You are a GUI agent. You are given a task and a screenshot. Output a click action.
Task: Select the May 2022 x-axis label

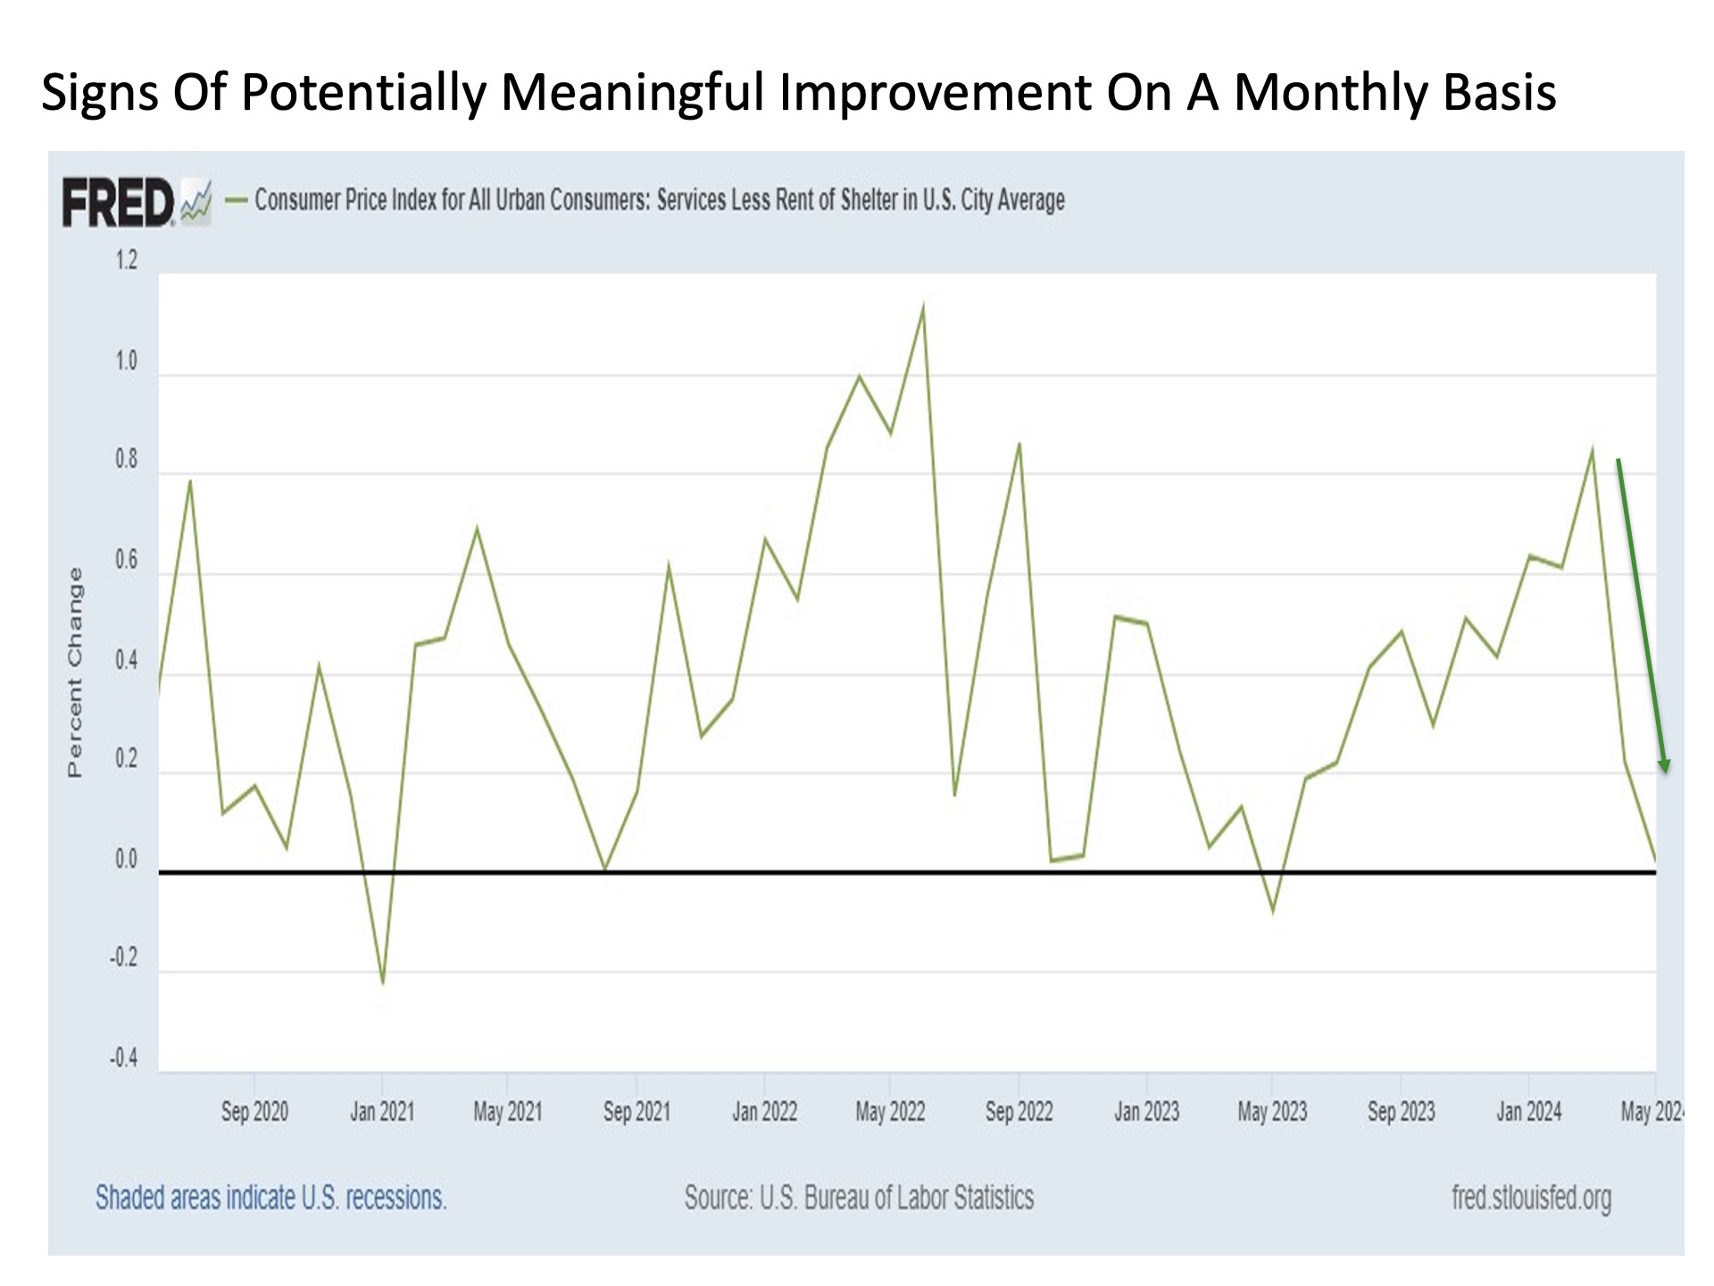point(890,1112)
